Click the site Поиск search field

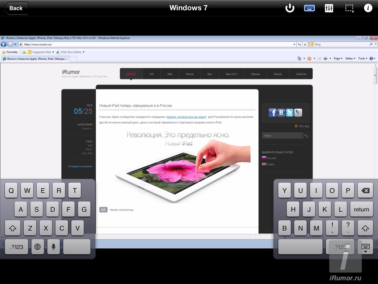coord(282,136)
